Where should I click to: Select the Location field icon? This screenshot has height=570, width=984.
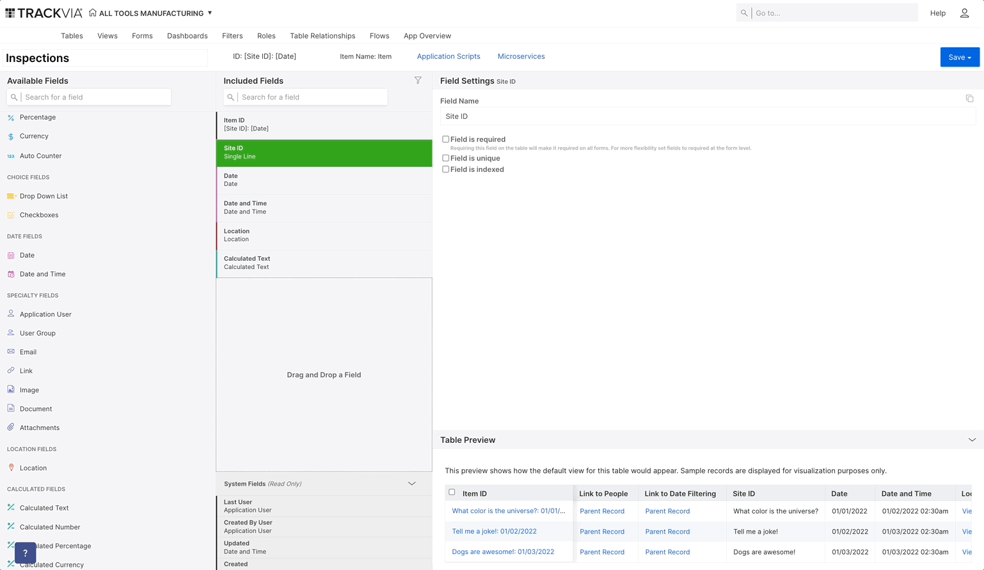[x=11, y=467]
